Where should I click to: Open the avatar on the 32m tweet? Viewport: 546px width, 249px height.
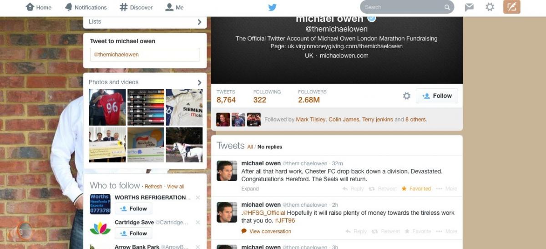tap(227, 171)
